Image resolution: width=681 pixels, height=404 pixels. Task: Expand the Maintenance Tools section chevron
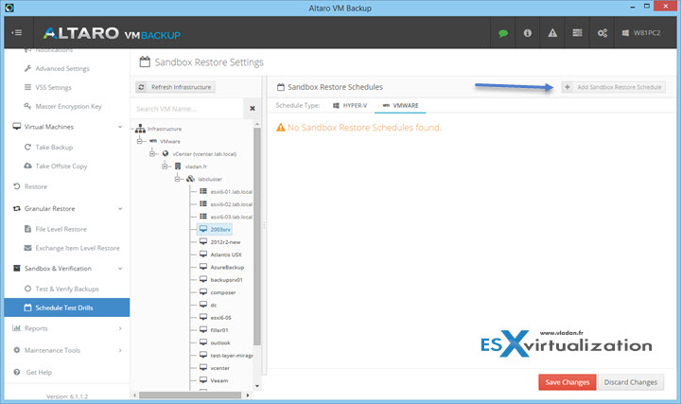120,350
